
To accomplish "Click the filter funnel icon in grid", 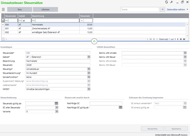I will [3, 21].
